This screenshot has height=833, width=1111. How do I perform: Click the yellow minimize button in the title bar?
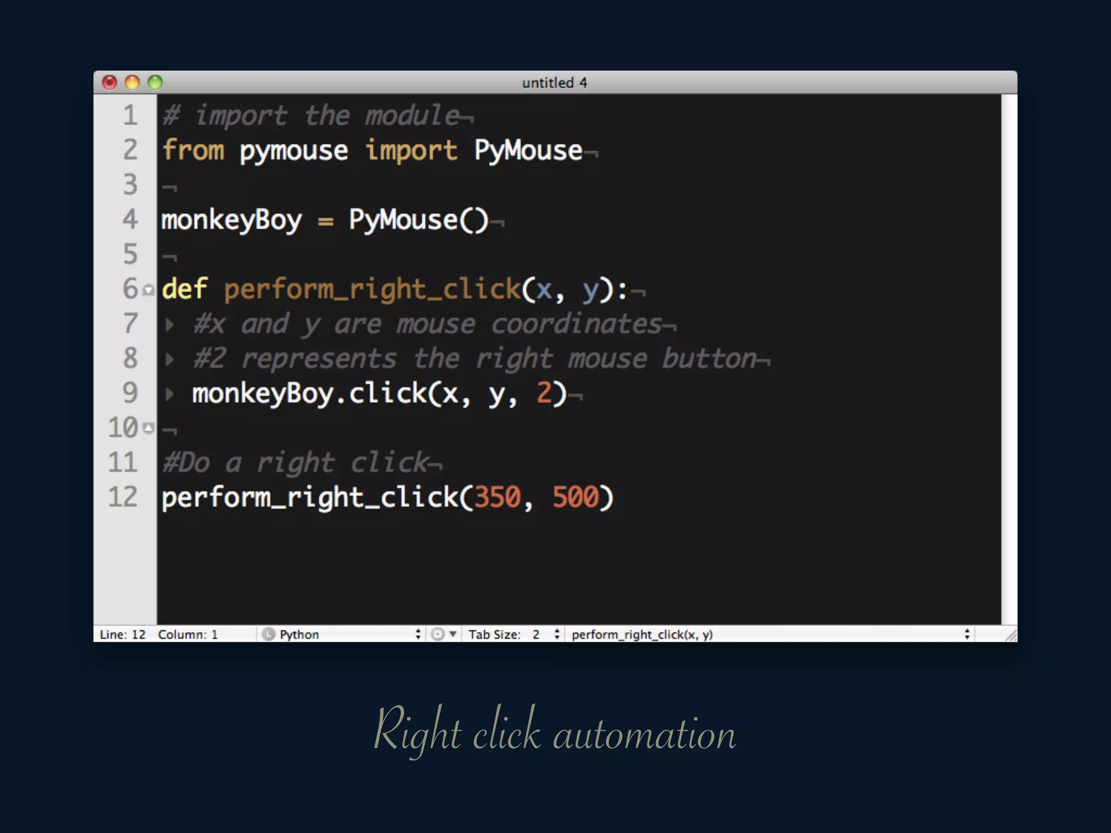click(132, 82)
